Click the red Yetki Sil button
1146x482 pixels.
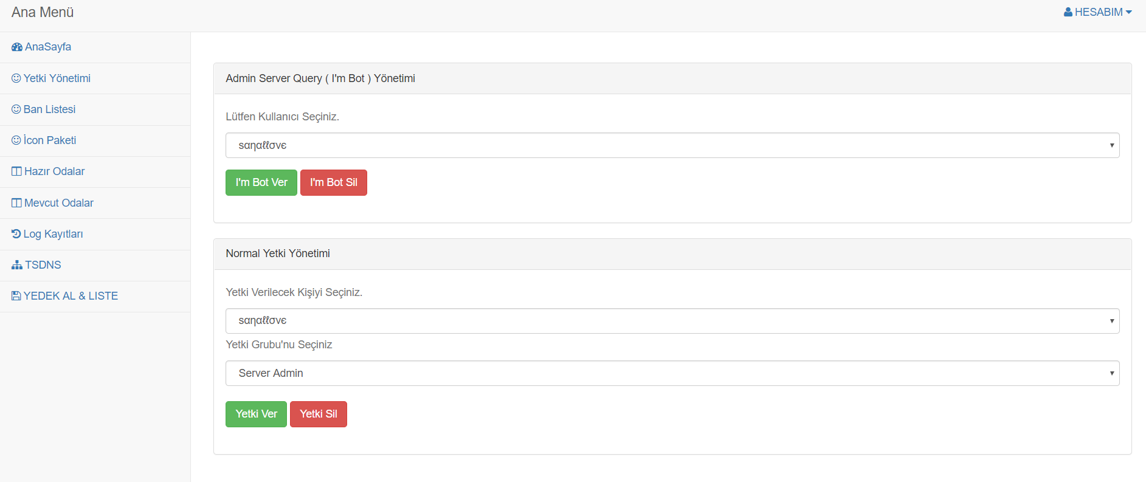pos(319,414)
